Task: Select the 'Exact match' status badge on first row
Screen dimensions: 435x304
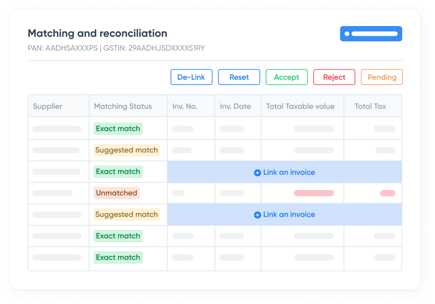Action: point(118,129)
